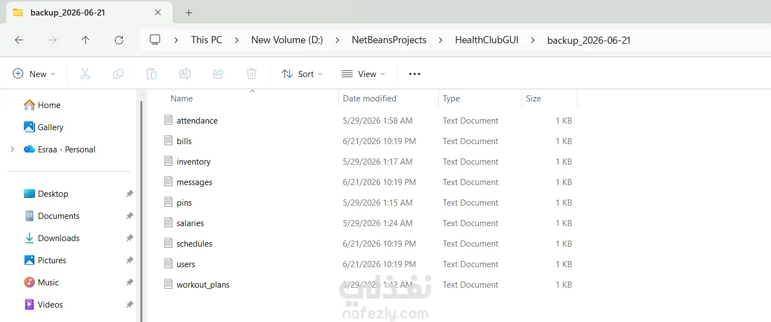Click the chevron after NetBeansProjects breadcrumb
771x322 pixels.
tap(440, 40)
